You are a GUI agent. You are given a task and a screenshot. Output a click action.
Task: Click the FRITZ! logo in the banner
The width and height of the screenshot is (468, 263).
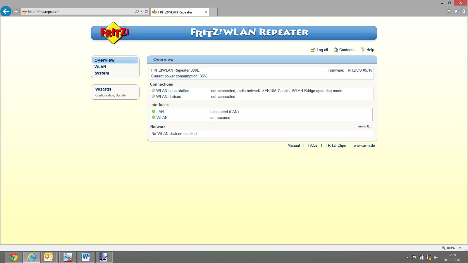[115, 33]
